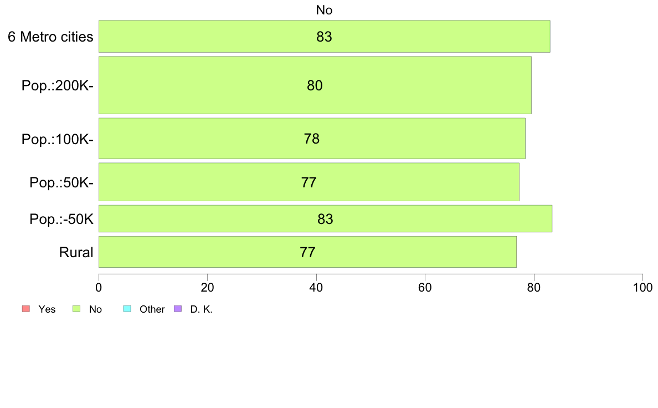Select the Pop.:100K- bar showing 78
The height and width of the screenshot is (408, 658).
312,139
